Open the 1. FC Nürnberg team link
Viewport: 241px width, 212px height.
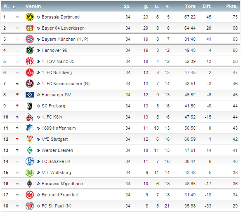click(57, 72)
